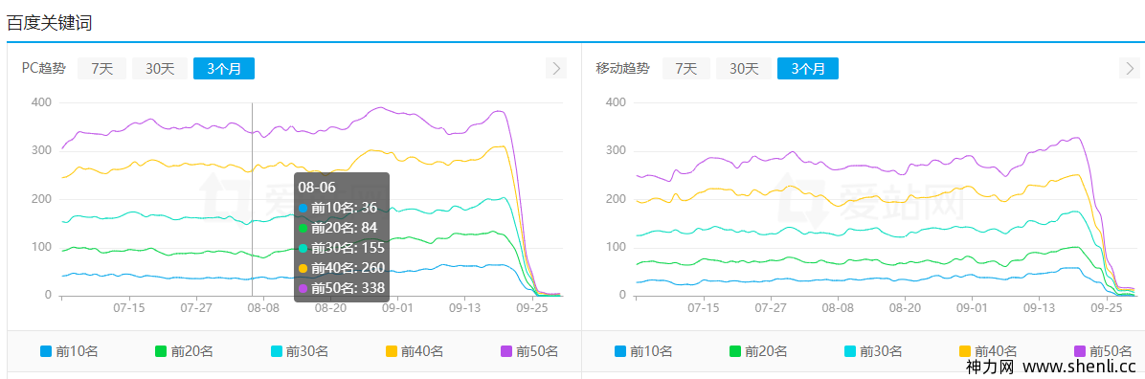Toggle 前40名 series in 移动趋势 legend
This screenshot has width=1145, height=379.
point(988,351)
